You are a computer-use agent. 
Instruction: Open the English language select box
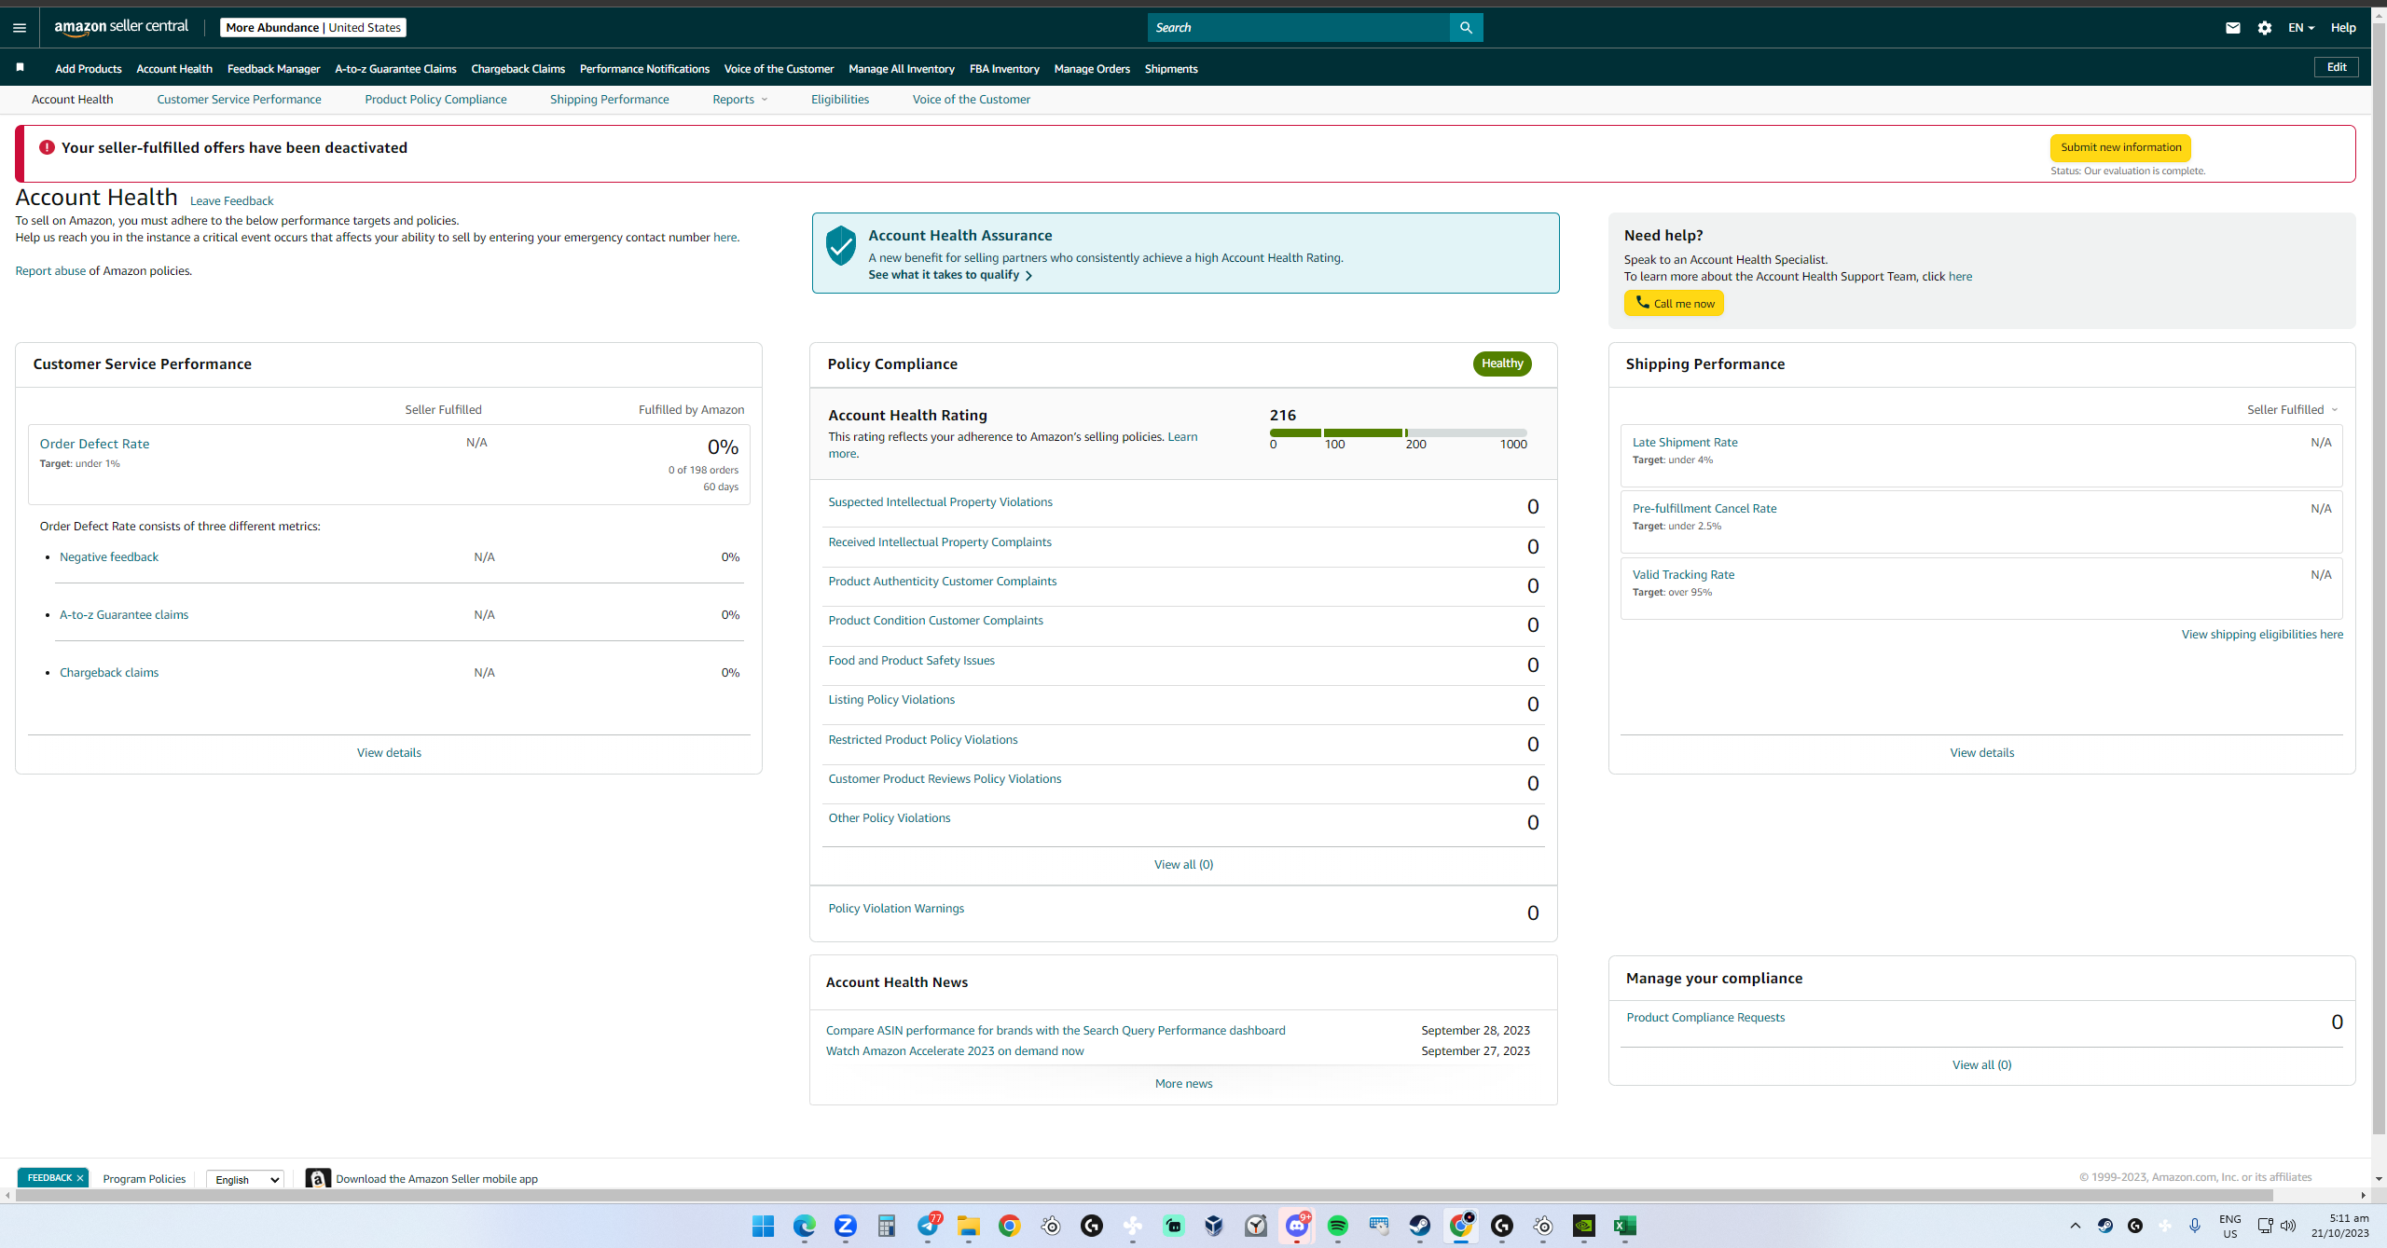[x=246, y=1179]
